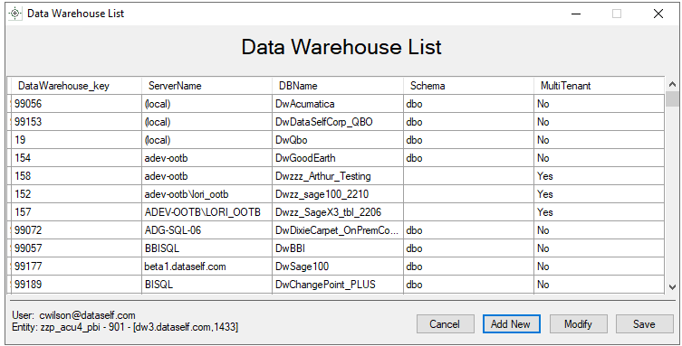Click the beta1.dataself.com server cell

pyautogui.click(x=207, y=267)
